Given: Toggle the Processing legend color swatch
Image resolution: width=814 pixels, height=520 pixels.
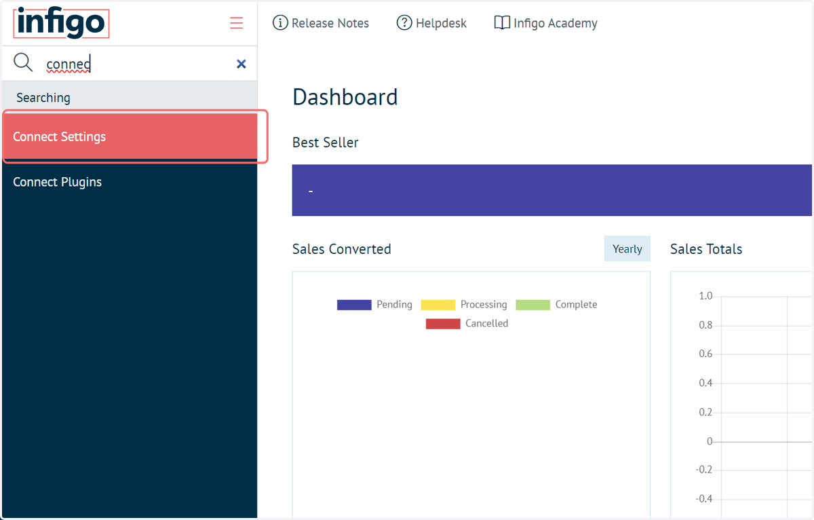Looking at the screenshot, I should point(438,305).
